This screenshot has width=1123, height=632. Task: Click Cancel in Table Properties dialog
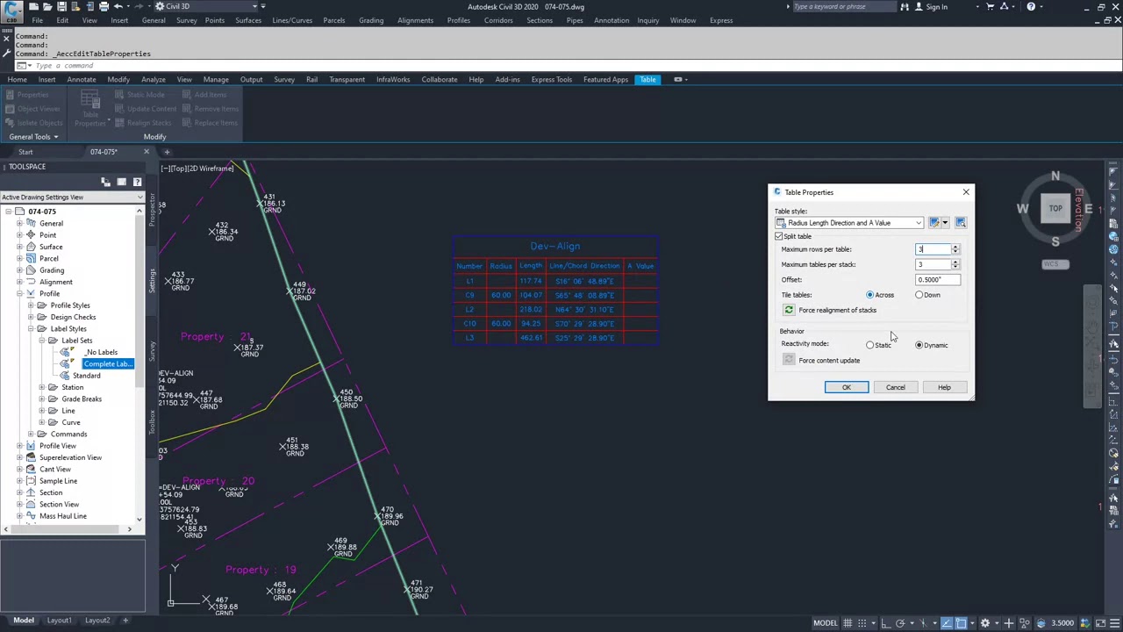(895, 387)
